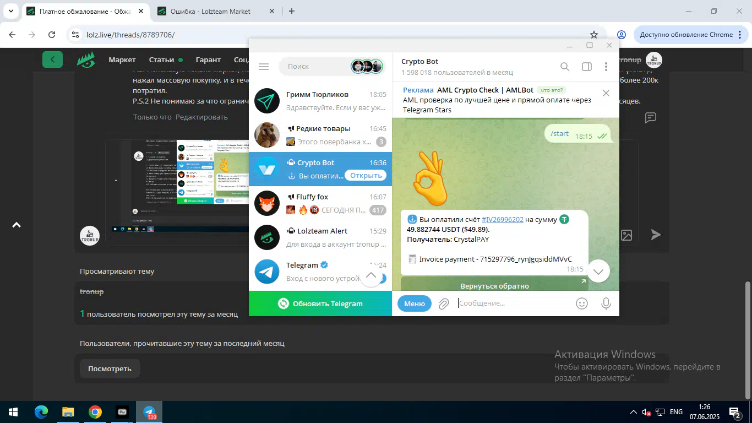Click the comment icon beside the post
Image resolution: width=752 pixels, height=423 pixels.
(x=650, y=117)
